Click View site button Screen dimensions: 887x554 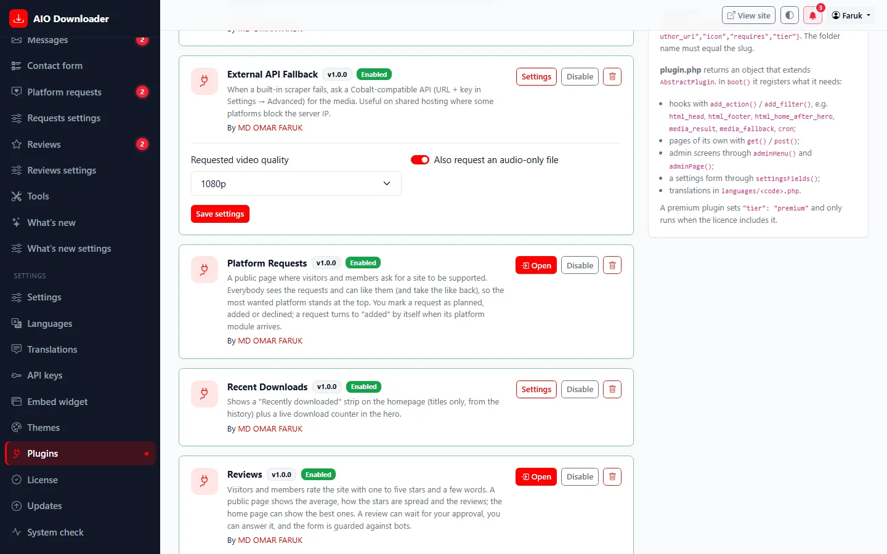click(748, 15)
